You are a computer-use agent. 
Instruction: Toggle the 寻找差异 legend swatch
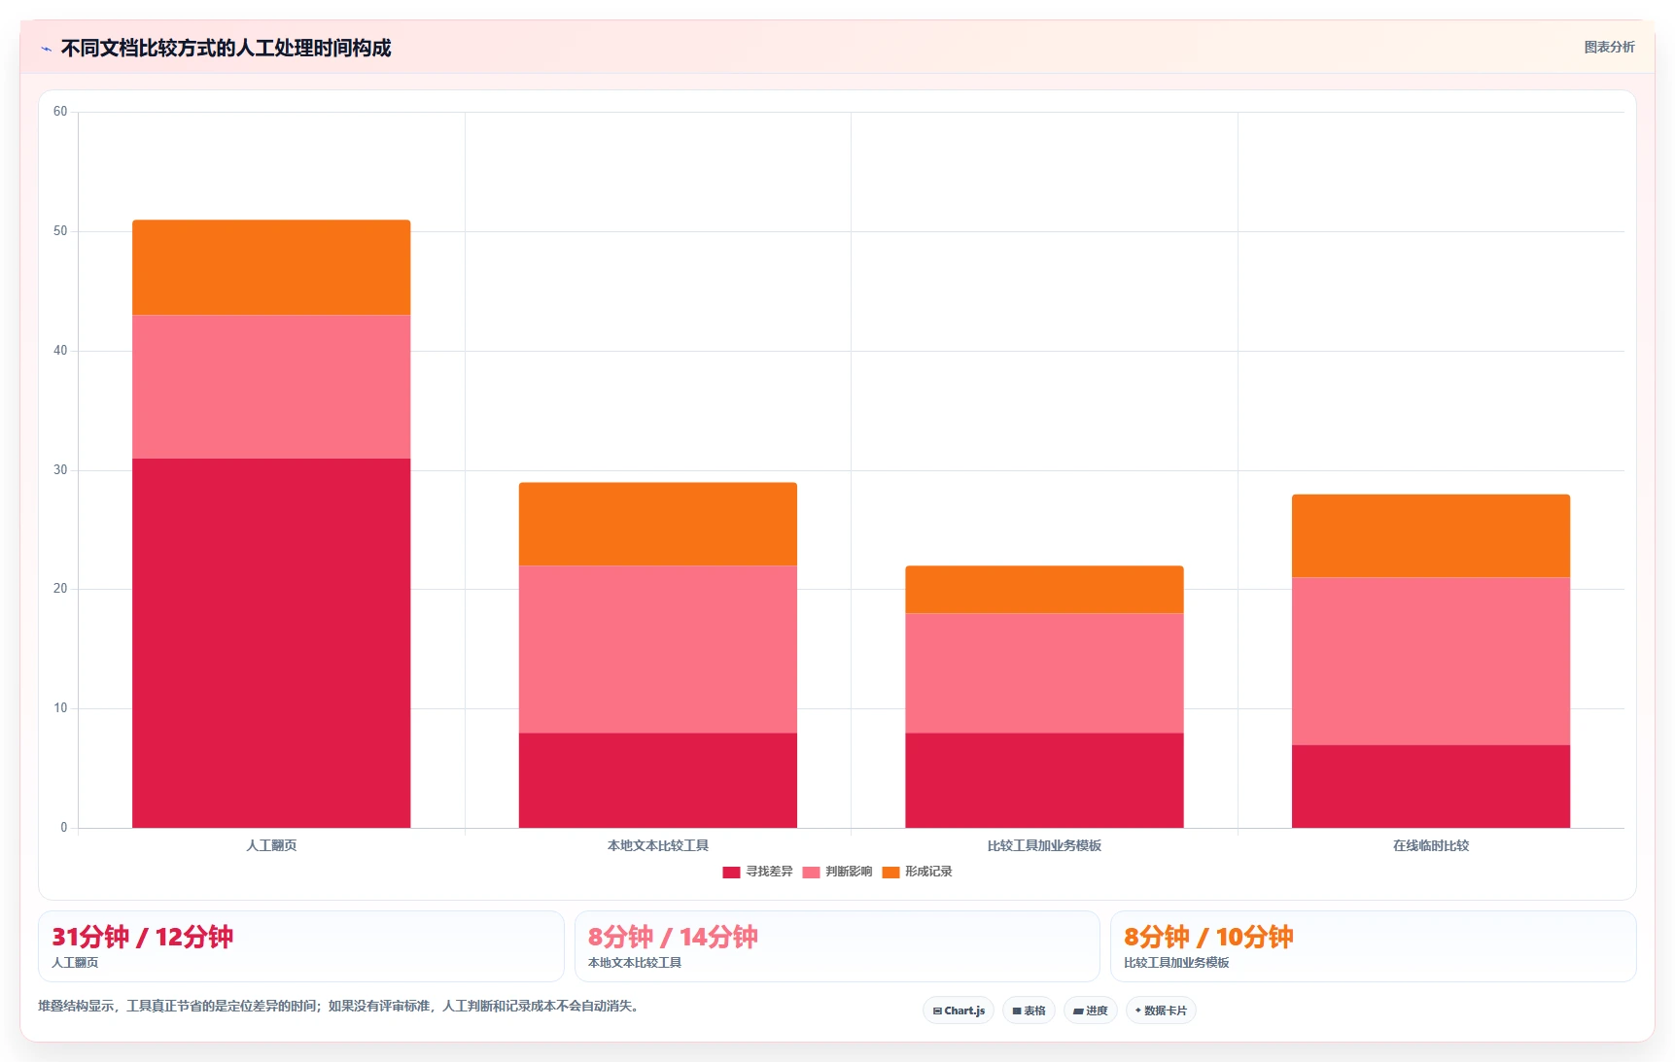tap(731, 873)
